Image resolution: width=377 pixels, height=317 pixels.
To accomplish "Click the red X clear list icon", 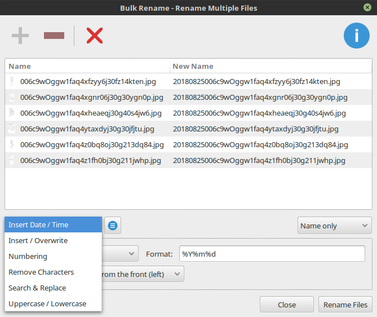I will pos(94,36).
